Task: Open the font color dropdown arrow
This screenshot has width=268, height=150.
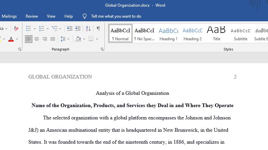Action: click(x=17, y=39)
